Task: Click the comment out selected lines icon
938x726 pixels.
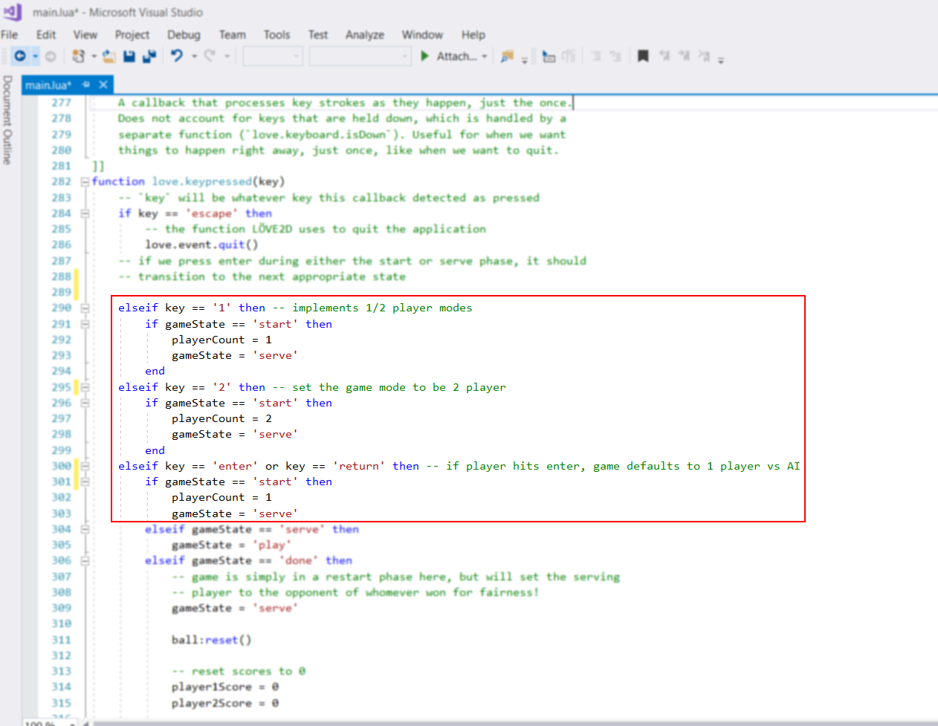Action: click(595, 56)
